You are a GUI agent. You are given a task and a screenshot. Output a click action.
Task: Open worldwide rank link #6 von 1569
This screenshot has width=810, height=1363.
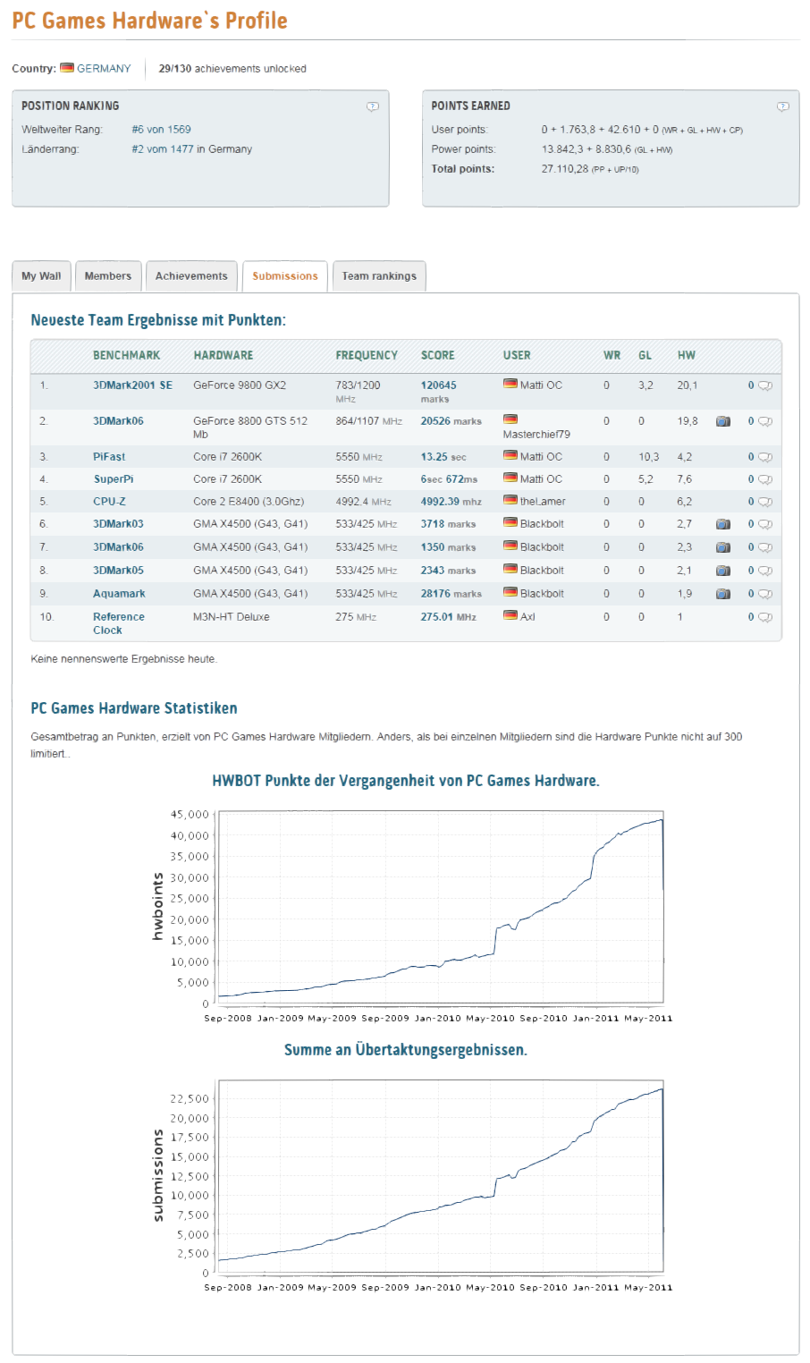[161, 130]
